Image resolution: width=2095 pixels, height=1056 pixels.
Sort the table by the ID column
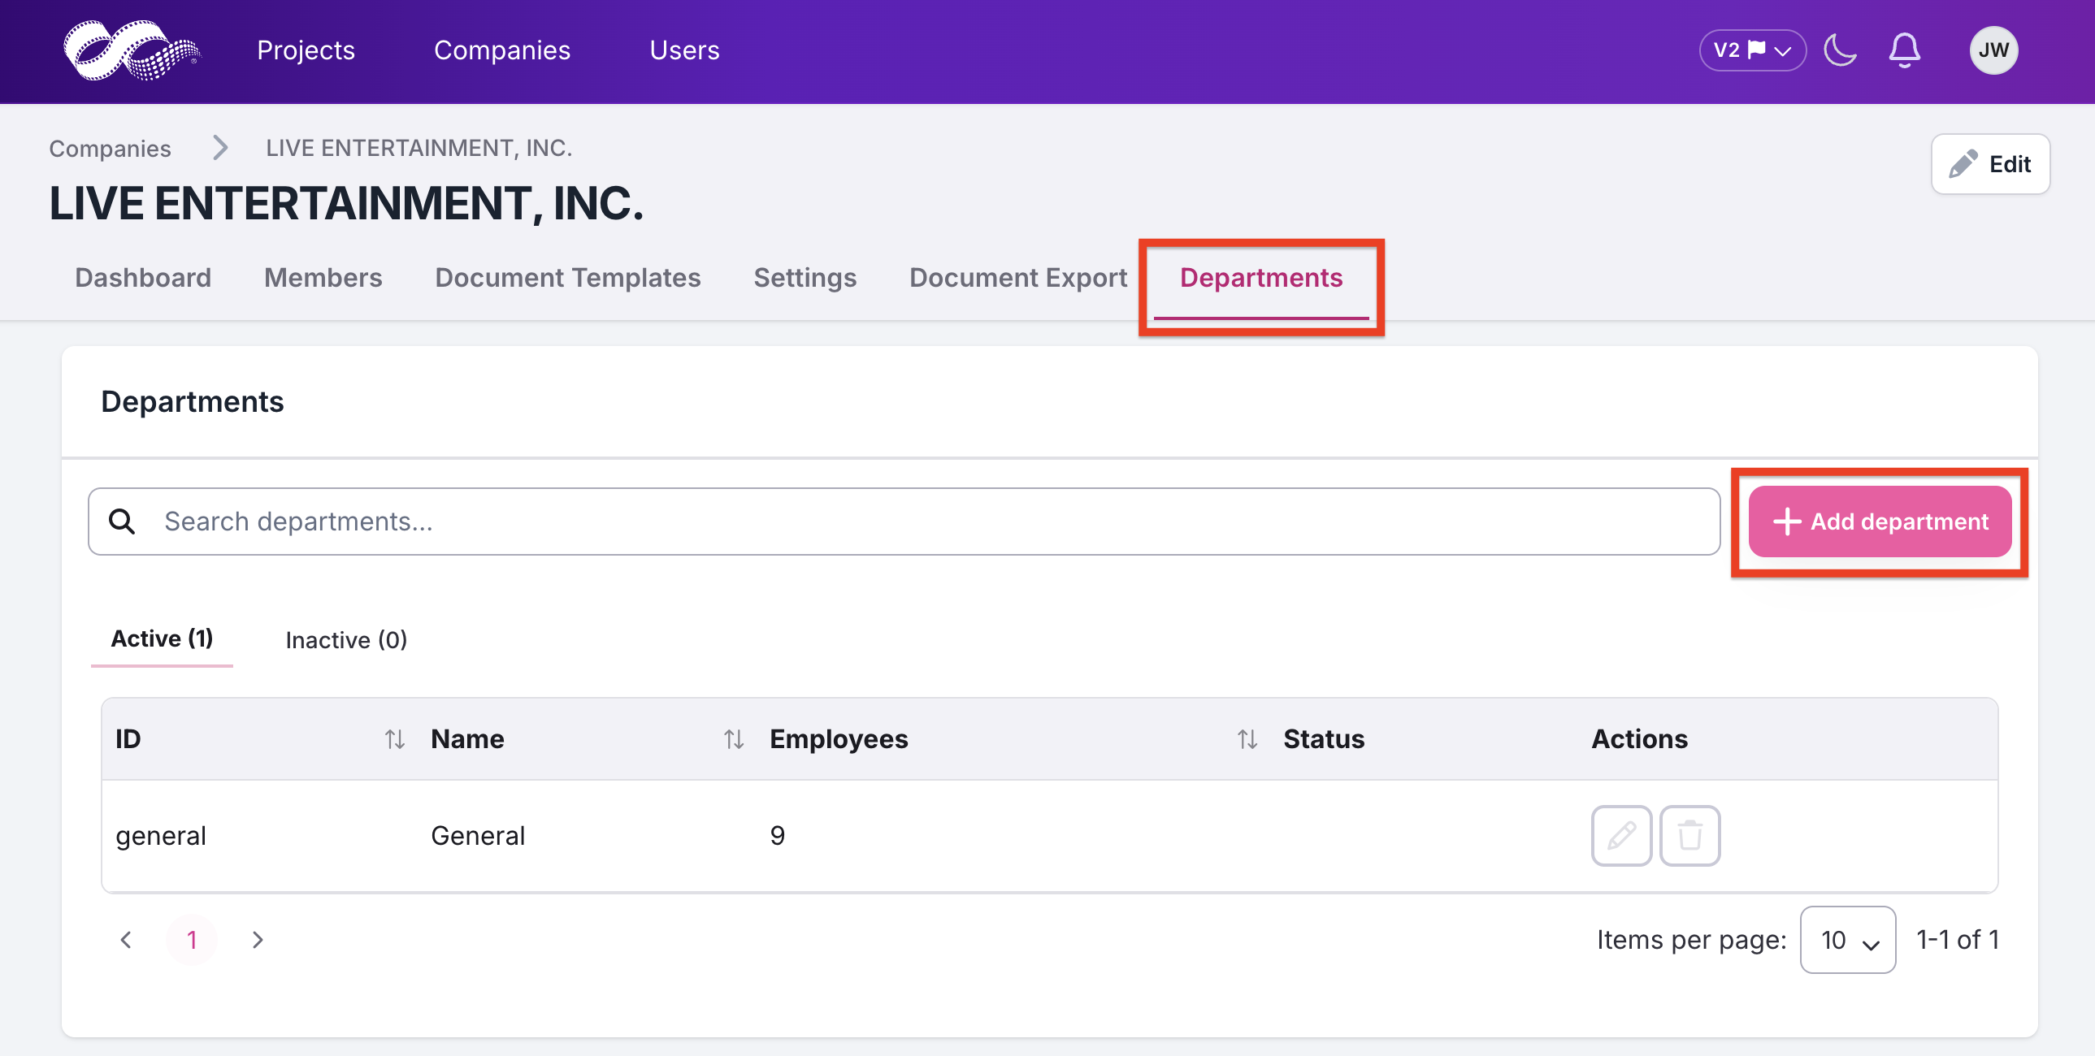[394, 739]
